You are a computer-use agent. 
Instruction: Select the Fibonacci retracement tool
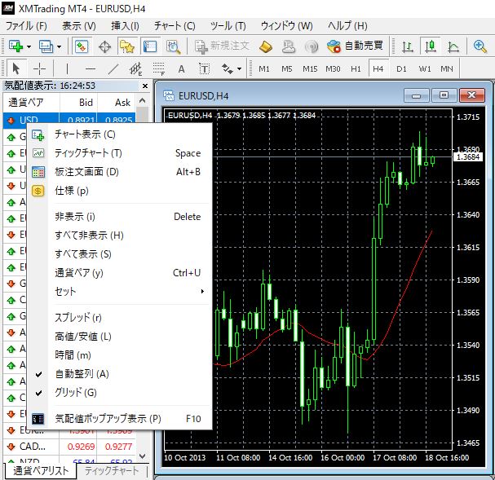point(158,68)
